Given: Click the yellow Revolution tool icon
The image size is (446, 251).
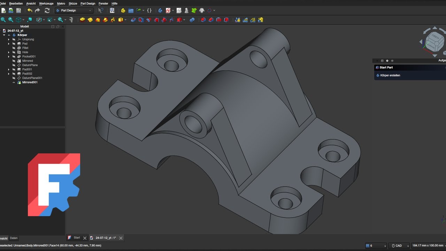Looking at the screenshot, I should [90, 20].
